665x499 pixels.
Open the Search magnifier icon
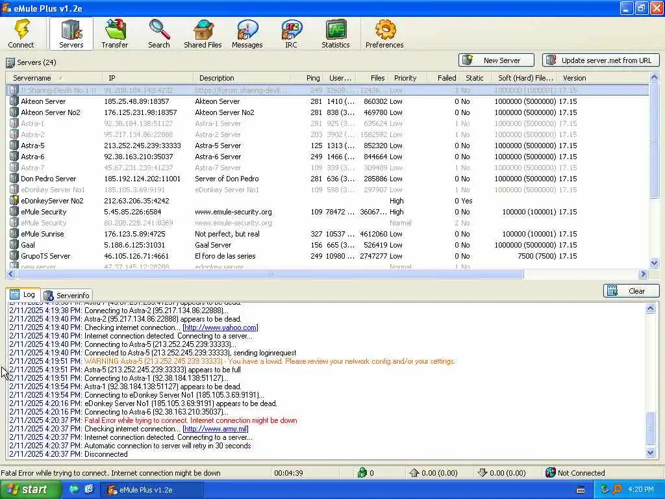pos(159,30)
